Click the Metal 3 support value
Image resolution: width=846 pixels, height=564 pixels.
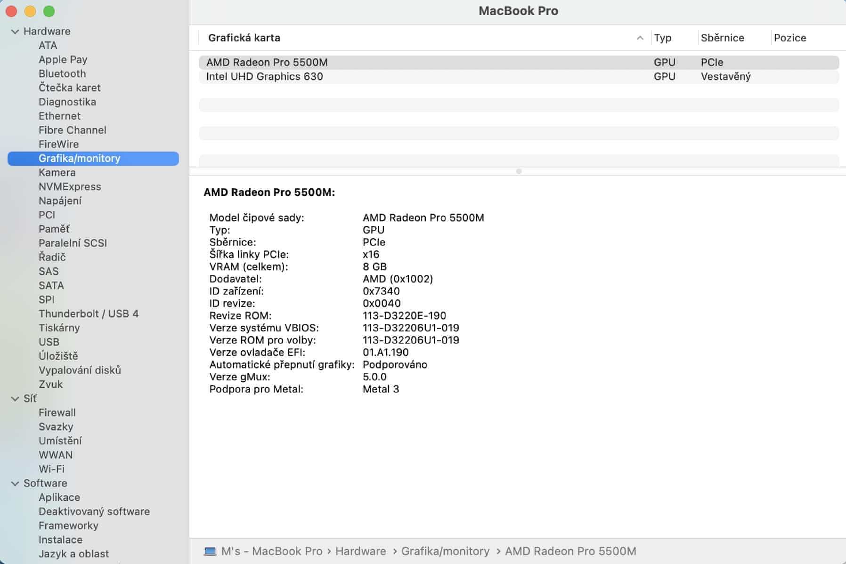click(x=381, y=389)
